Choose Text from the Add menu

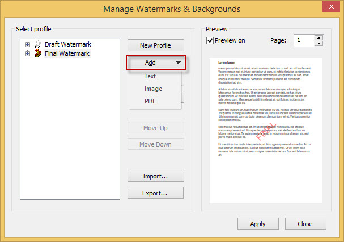[x=150, y=76]
